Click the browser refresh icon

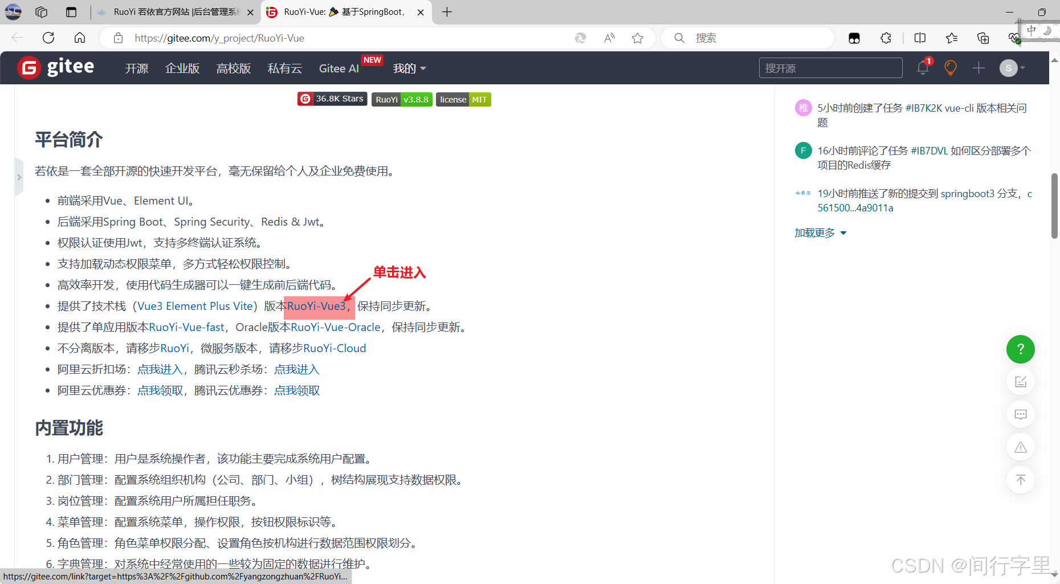point(48,38)
